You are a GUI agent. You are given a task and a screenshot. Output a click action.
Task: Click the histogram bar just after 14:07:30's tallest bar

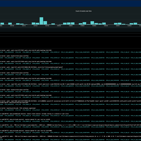pyautogui.click(x=45, y=23)
